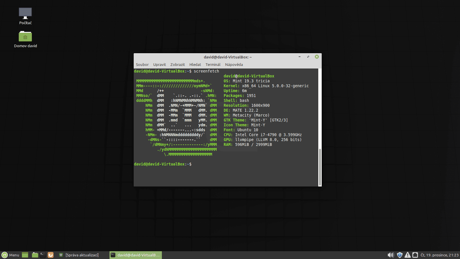The image size is (460, 259).
Task: Open Firefox from the taskbar
Action: pos(51,255)
